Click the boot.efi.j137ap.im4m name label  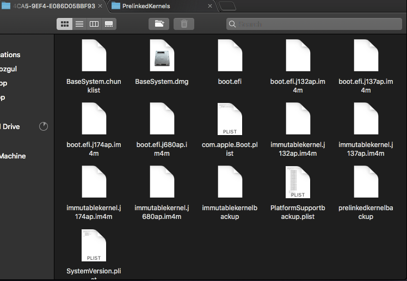pos(366,85)
